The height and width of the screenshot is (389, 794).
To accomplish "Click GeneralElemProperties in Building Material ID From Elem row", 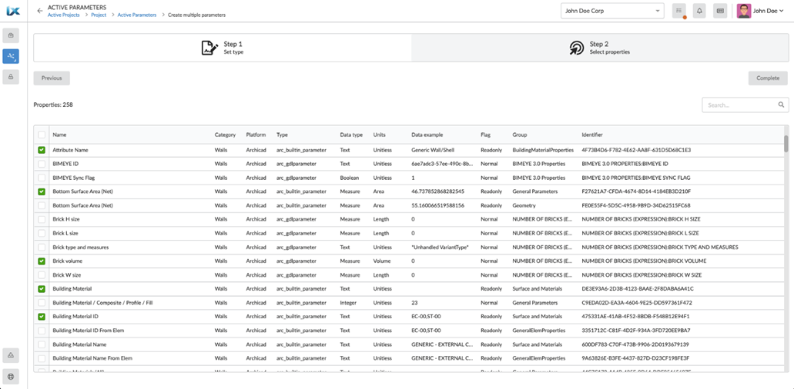I will tap(539, 331).
